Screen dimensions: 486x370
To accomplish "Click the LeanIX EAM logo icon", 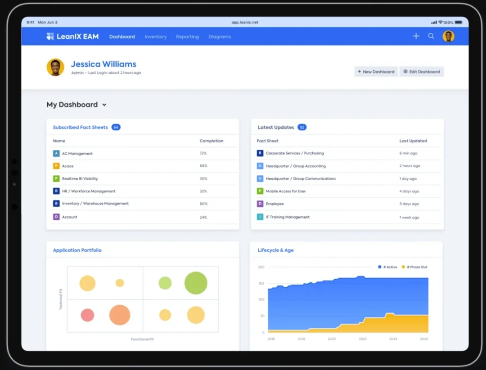I will (50, 36).
